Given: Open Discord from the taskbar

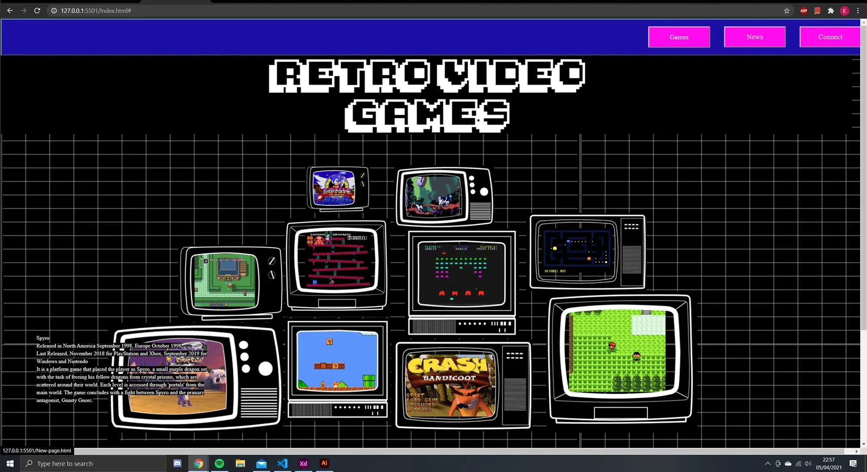Looking at the screenshot, I should pyautogui.click(x=177, y=463).
